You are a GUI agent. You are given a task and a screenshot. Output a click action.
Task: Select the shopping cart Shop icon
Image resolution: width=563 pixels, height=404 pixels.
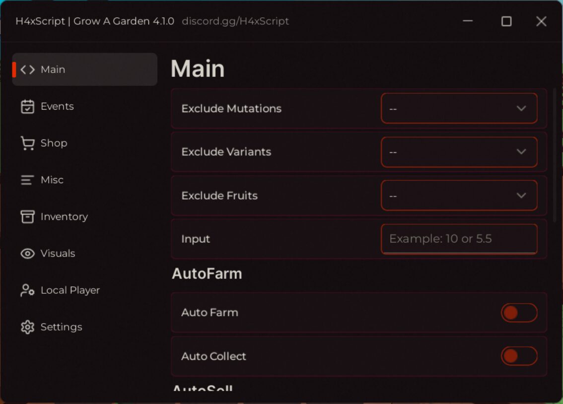(x=28, y=143)
